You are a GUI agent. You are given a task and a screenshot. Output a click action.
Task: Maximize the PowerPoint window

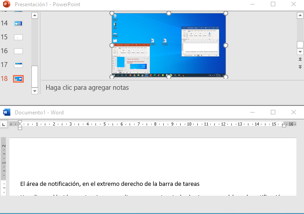(x=273, y=4)
